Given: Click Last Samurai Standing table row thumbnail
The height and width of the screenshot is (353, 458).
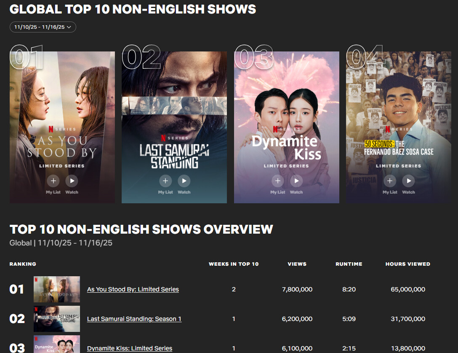Looking at the screenshot, I should pyautogui.click(x=57, y=319).
